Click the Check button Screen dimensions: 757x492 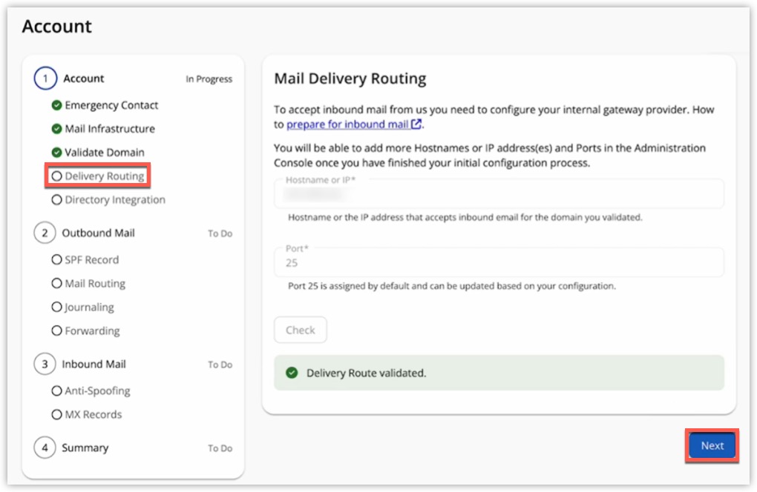300,330
